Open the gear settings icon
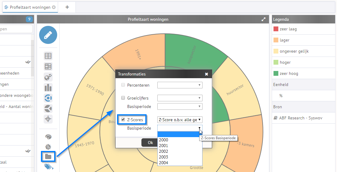 [x=48, y=147]
